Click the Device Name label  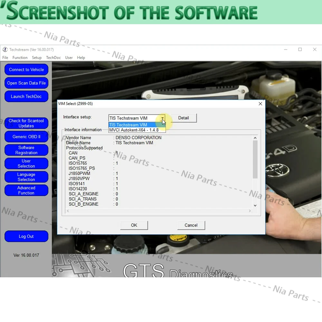pos(78,143)
